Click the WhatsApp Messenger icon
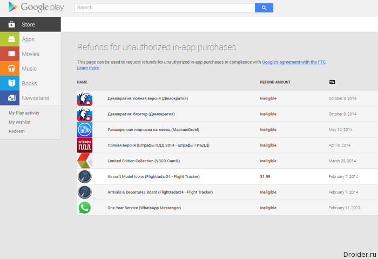Screen dimensions: 378x259 (x=85, y=208)
